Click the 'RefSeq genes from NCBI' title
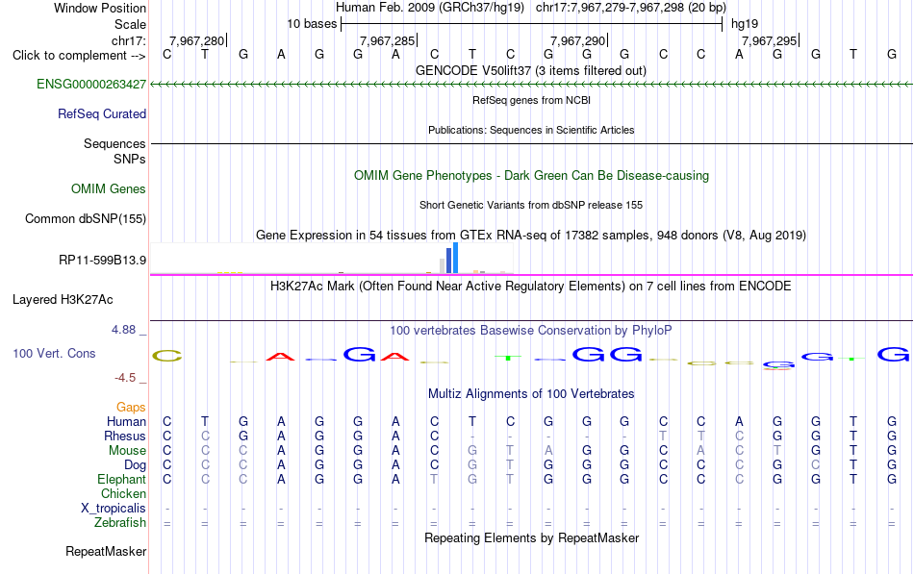The height and width of the screenshot is (574, 914). pos(531,100)
